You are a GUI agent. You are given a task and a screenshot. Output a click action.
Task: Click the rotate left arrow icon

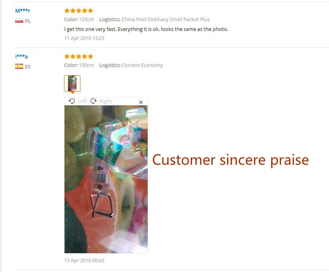pos(72,101)
